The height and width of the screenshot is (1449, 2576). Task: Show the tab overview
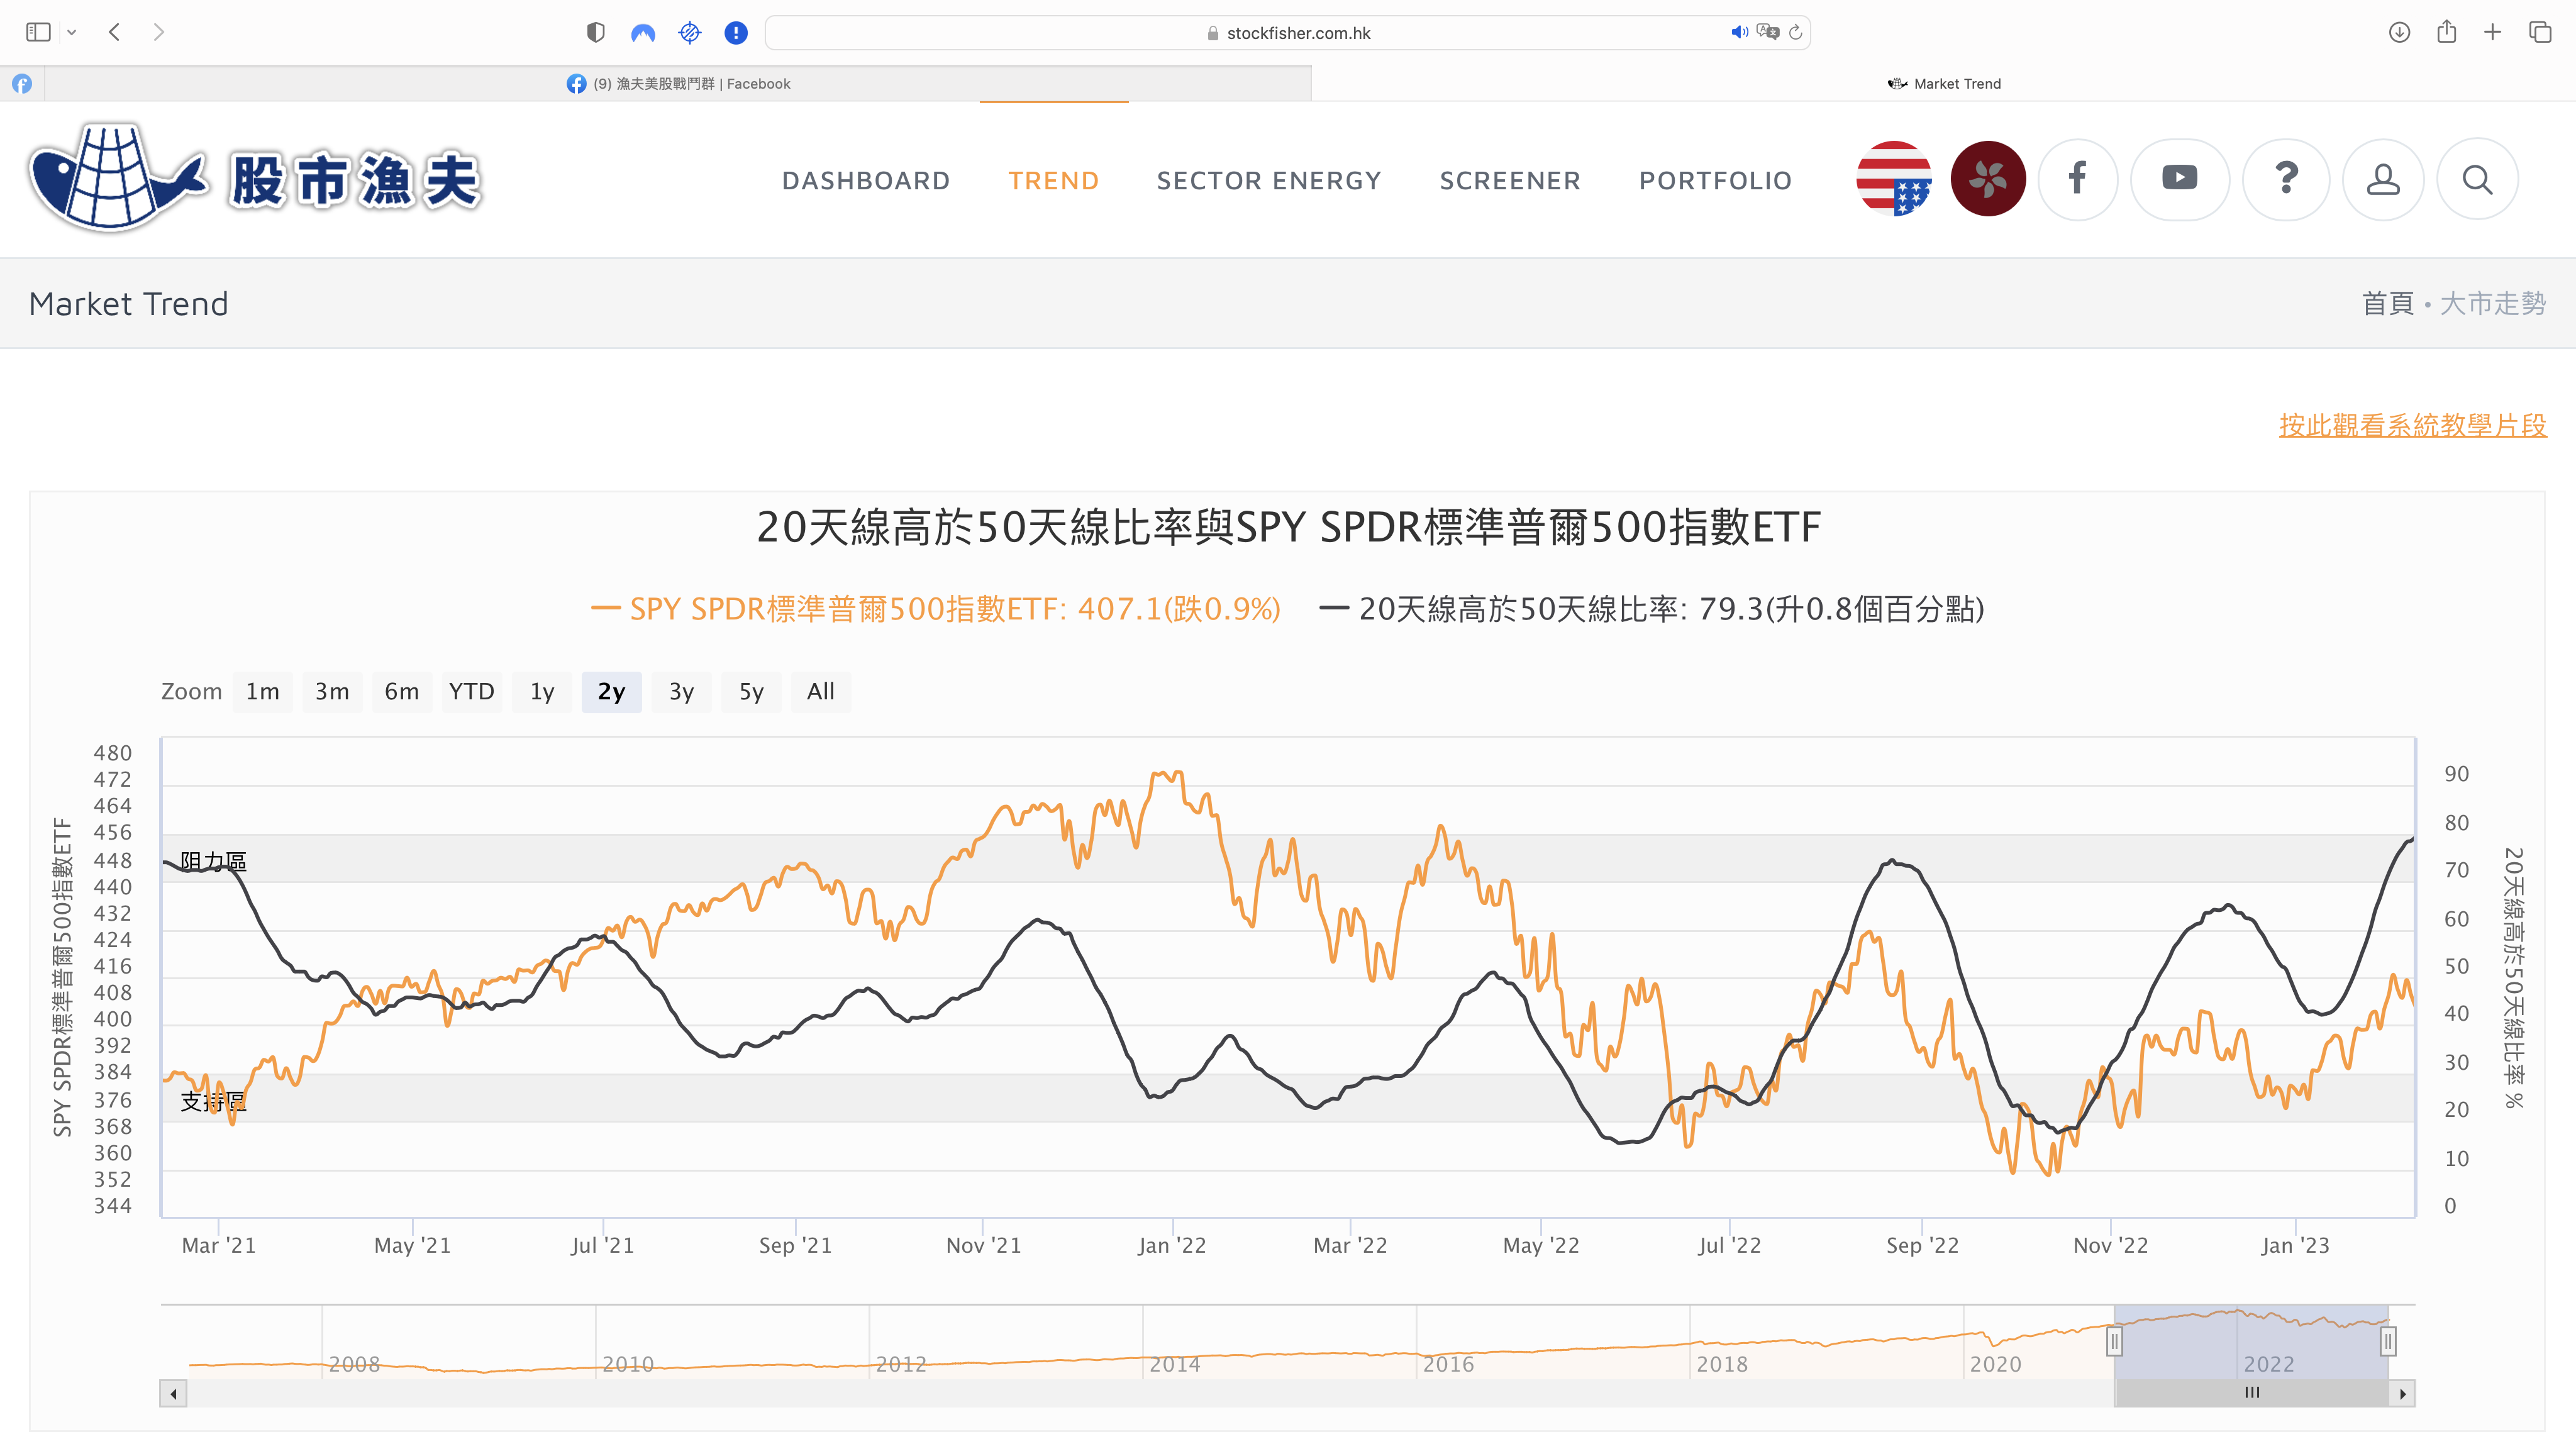2540,32
